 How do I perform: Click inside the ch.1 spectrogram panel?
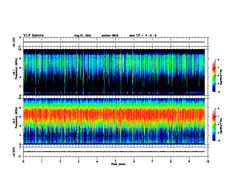click(x=114, y=72)
